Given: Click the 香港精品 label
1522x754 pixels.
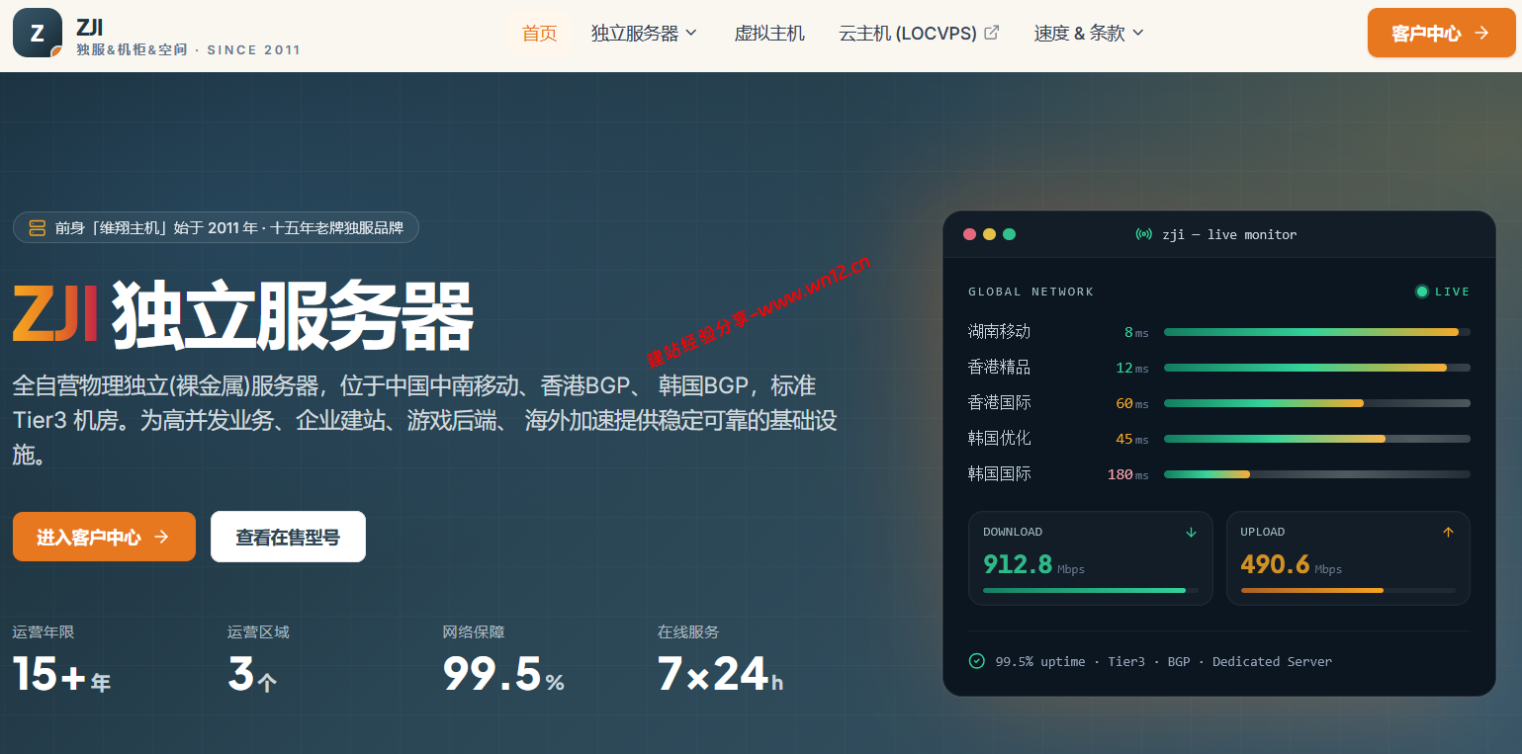Looking at the screenshot, I should point(999,367).
